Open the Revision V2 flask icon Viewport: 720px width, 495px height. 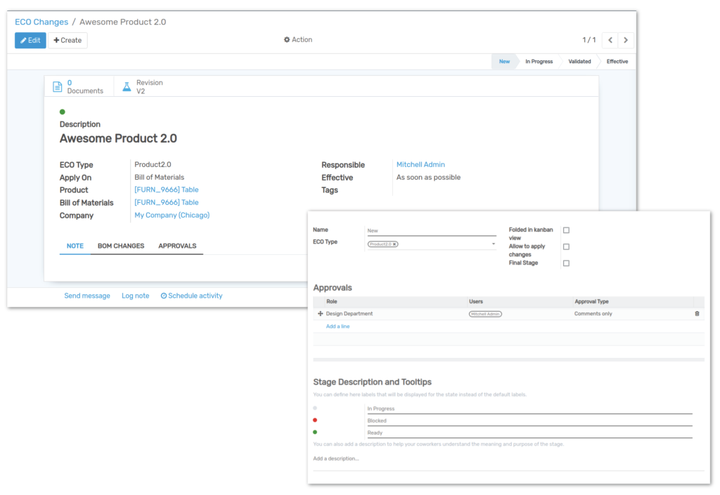click(127, 86)
